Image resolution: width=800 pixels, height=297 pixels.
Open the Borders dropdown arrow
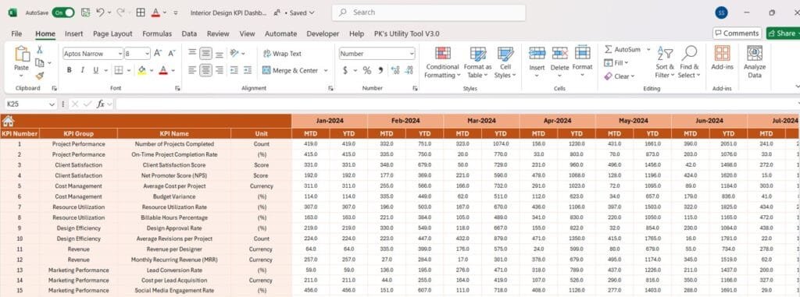click(x=129, y=70)
